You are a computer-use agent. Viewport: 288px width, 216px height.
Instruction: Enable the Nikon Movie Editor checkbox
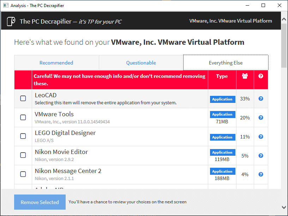[x=23, y=155]
